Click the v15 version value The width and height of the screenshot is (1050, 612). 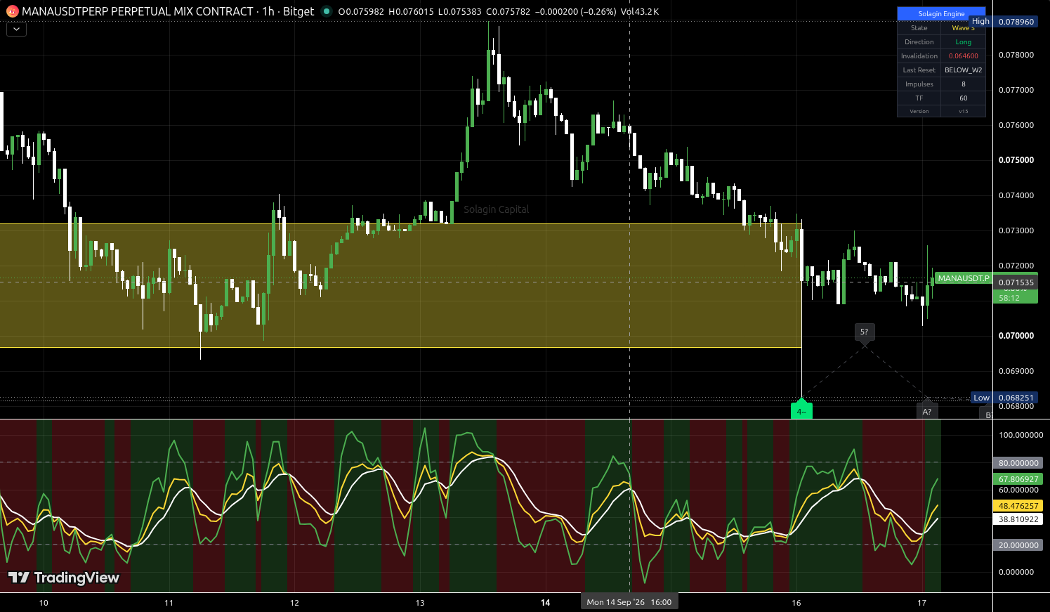pos(963,111)
